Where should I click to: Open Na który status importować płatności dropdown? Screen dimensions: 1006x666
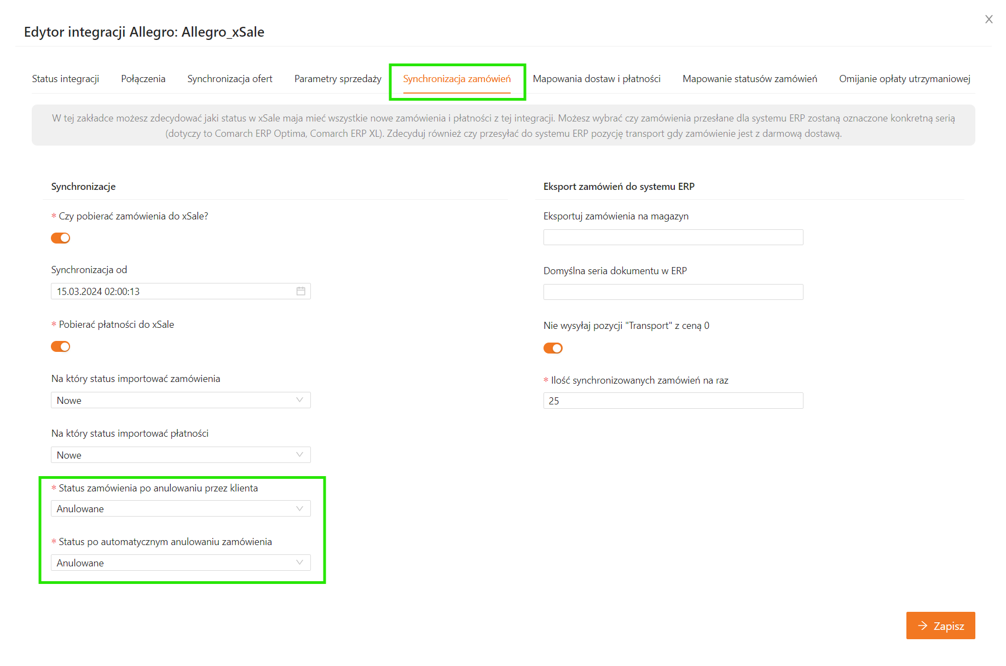181,455
